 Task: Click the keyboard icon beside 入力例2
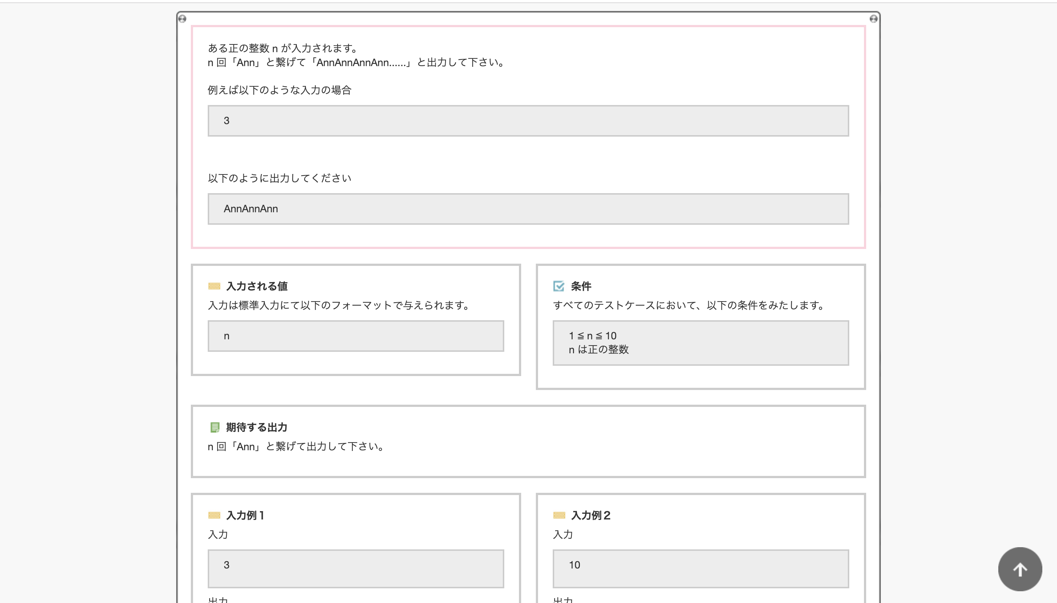559,515
